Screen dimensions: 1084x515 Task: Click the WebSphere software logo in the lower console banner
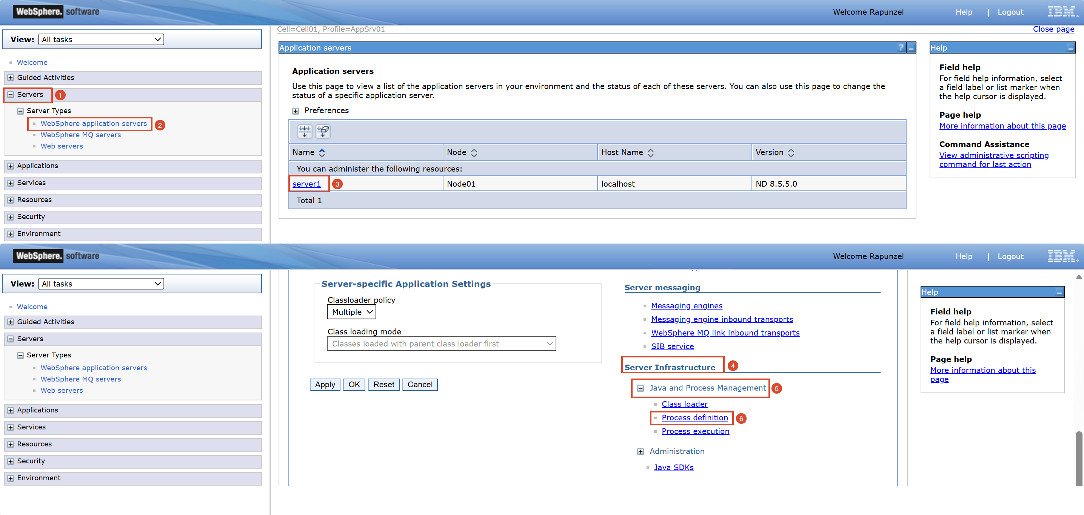pyautogui.click(x=56, y=256)
